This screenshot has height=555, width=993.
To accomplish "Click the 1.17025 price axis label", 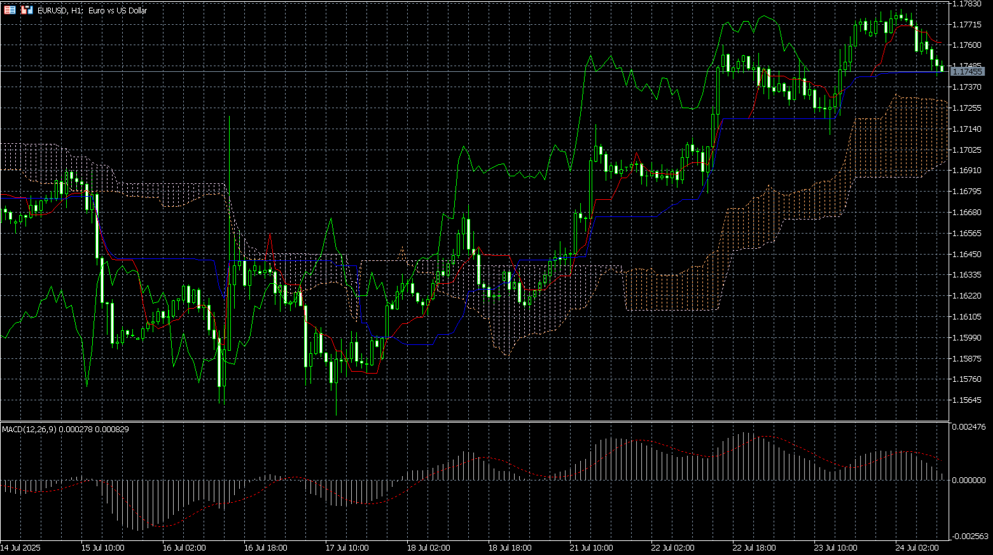I will tap(967, 150).
